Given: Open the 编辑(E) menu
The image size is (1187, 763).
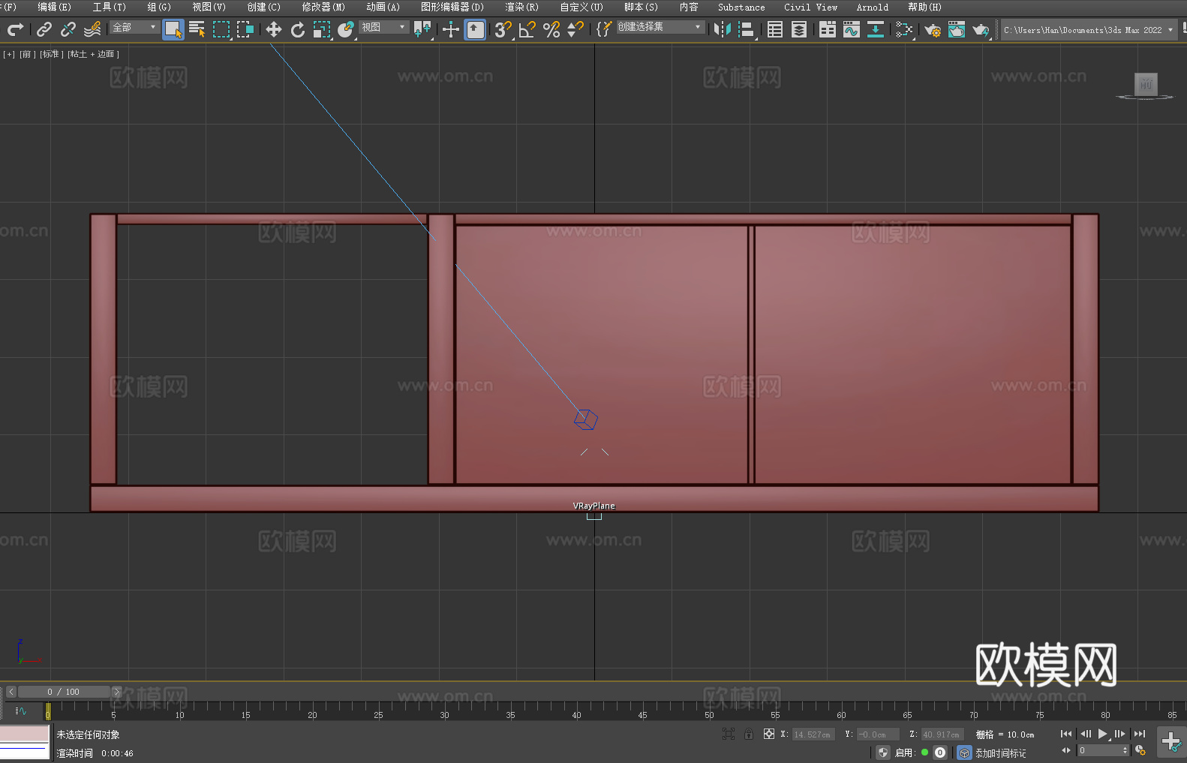Looking at the screenshot, I should click(55, 7).
